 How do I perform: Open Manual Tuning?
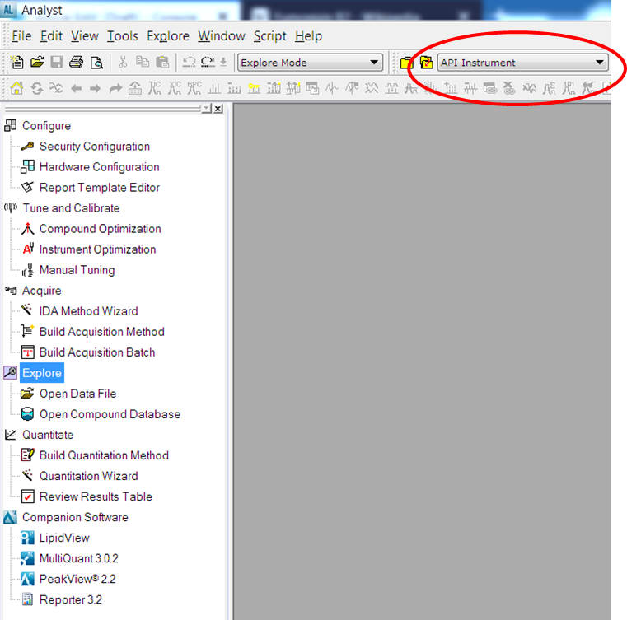point(77,270)
